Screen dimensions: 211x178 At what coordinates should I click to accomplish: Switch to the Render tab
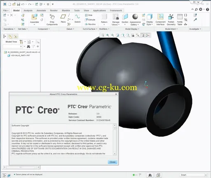[54, 10]
